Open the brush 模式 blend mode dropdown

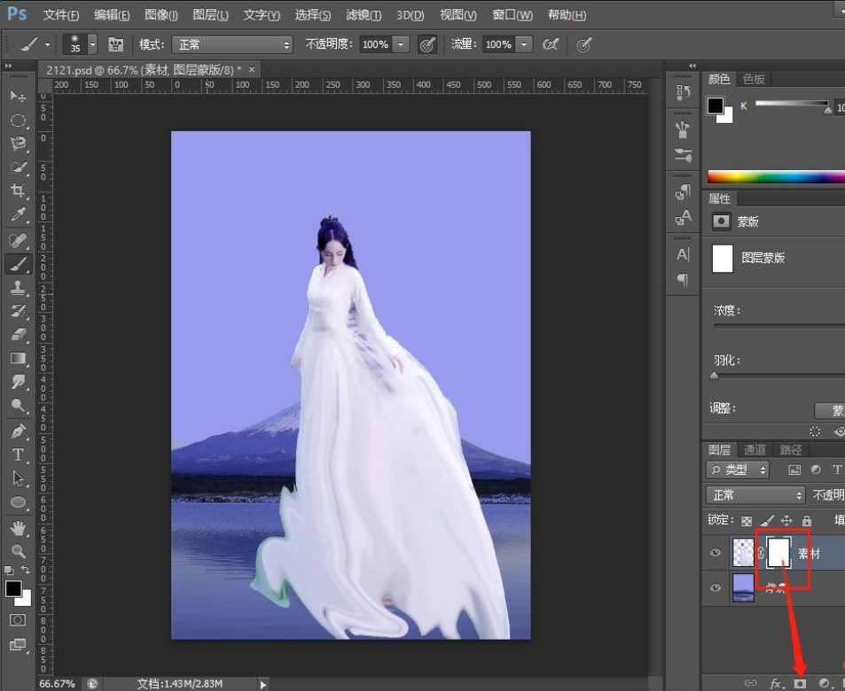(x=232, y=44)
